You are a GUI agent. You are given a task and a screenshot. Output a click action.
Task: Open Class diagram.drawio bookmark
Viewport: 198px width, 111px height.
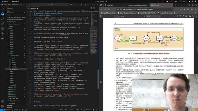click(x=127, y=13)
